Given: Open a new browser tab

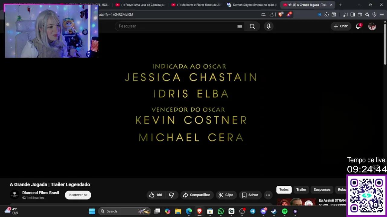Looking at the screenshot, I should point(340,5).
